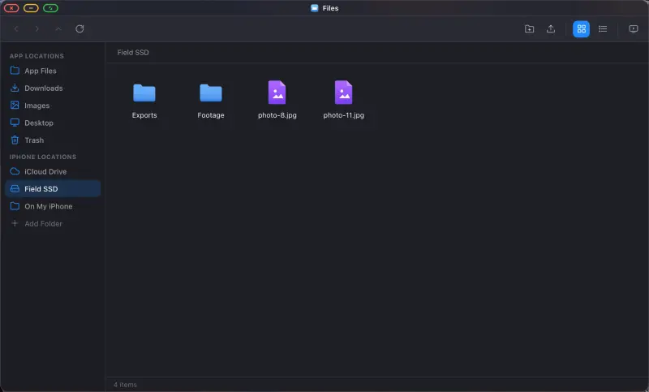This screenshot has width=649, height=392.
Task: Click the Field SSD breadcrumb
Action: [x=133, y=53]
